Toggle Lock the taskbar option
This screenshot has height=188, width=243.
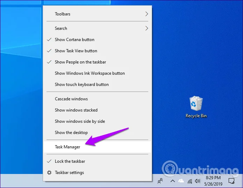pos(97,161)
